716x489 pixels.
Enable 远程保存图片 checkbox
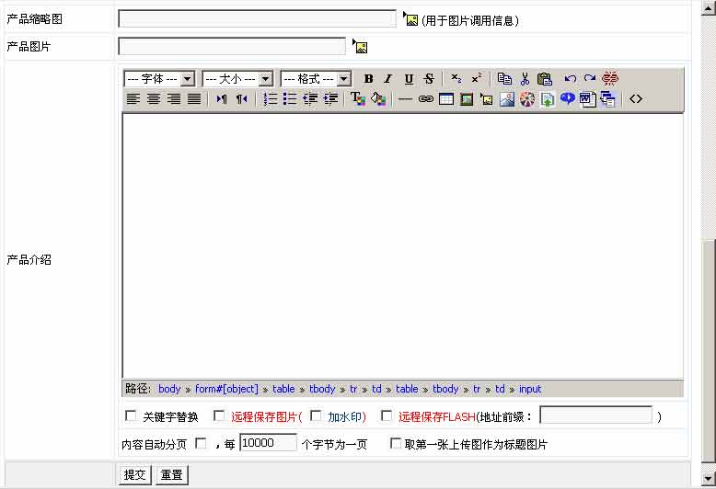[219, 415]
